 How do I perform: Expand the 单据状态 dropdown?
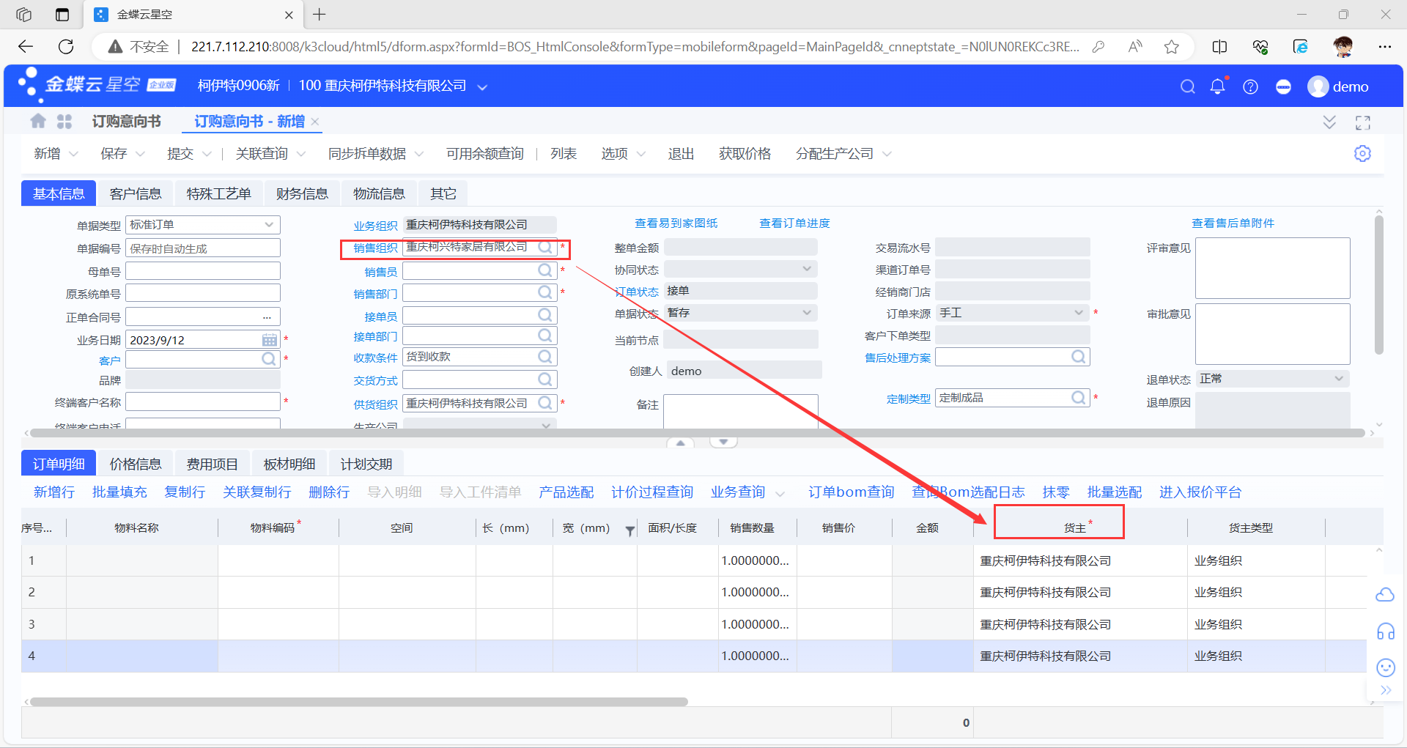pos(807,313)
